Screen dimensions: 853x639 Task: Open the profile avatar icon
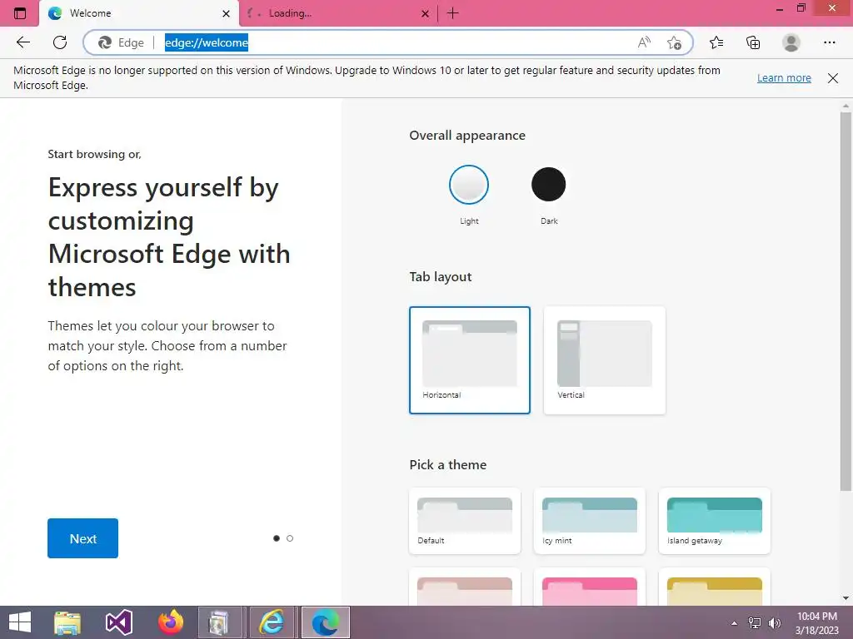[791, 42]
